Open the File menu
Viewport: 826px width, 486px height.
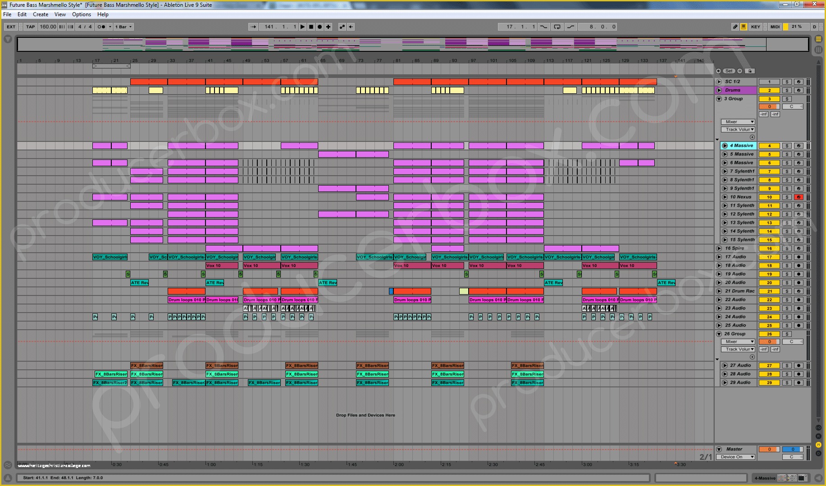(7, 14)
